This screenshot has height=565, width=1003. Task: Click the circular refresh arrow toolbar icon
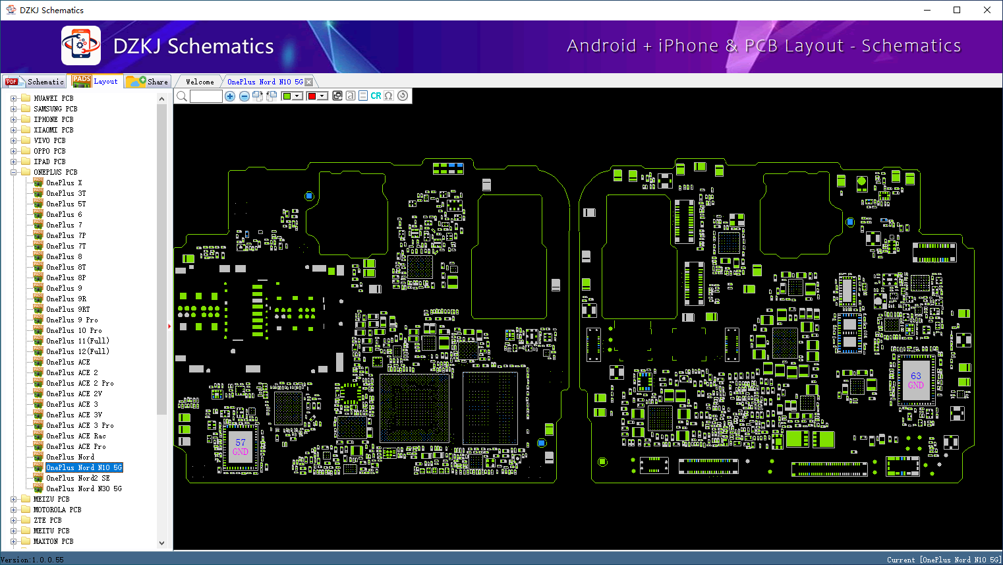[403, 96]
